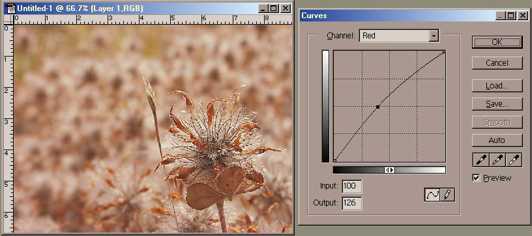Click the Output value field
The image size is (532, 236).
pos(352,203)
